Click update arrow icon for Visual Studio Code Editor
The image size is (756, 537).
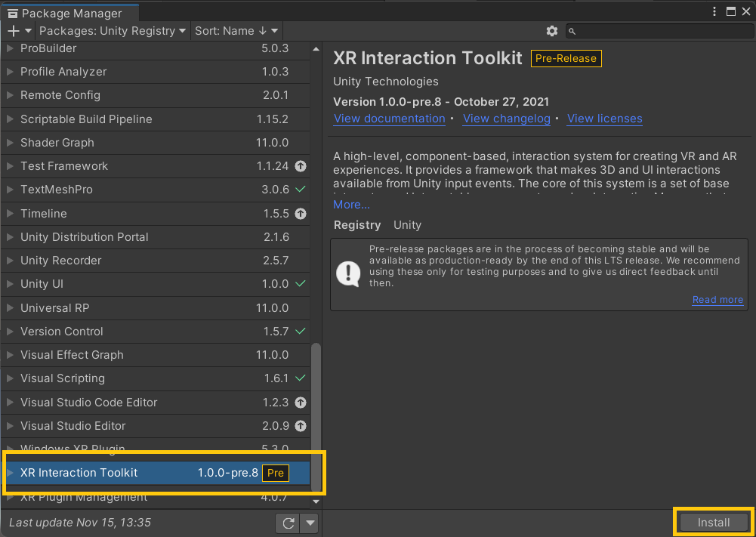301,402
